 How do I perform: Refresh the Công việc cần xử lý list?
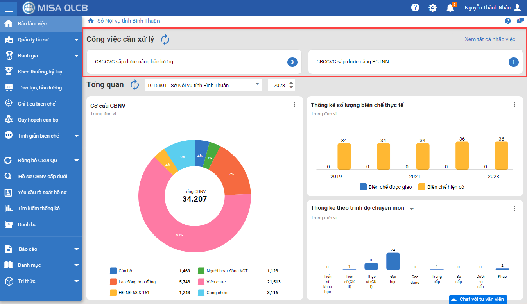165,39
